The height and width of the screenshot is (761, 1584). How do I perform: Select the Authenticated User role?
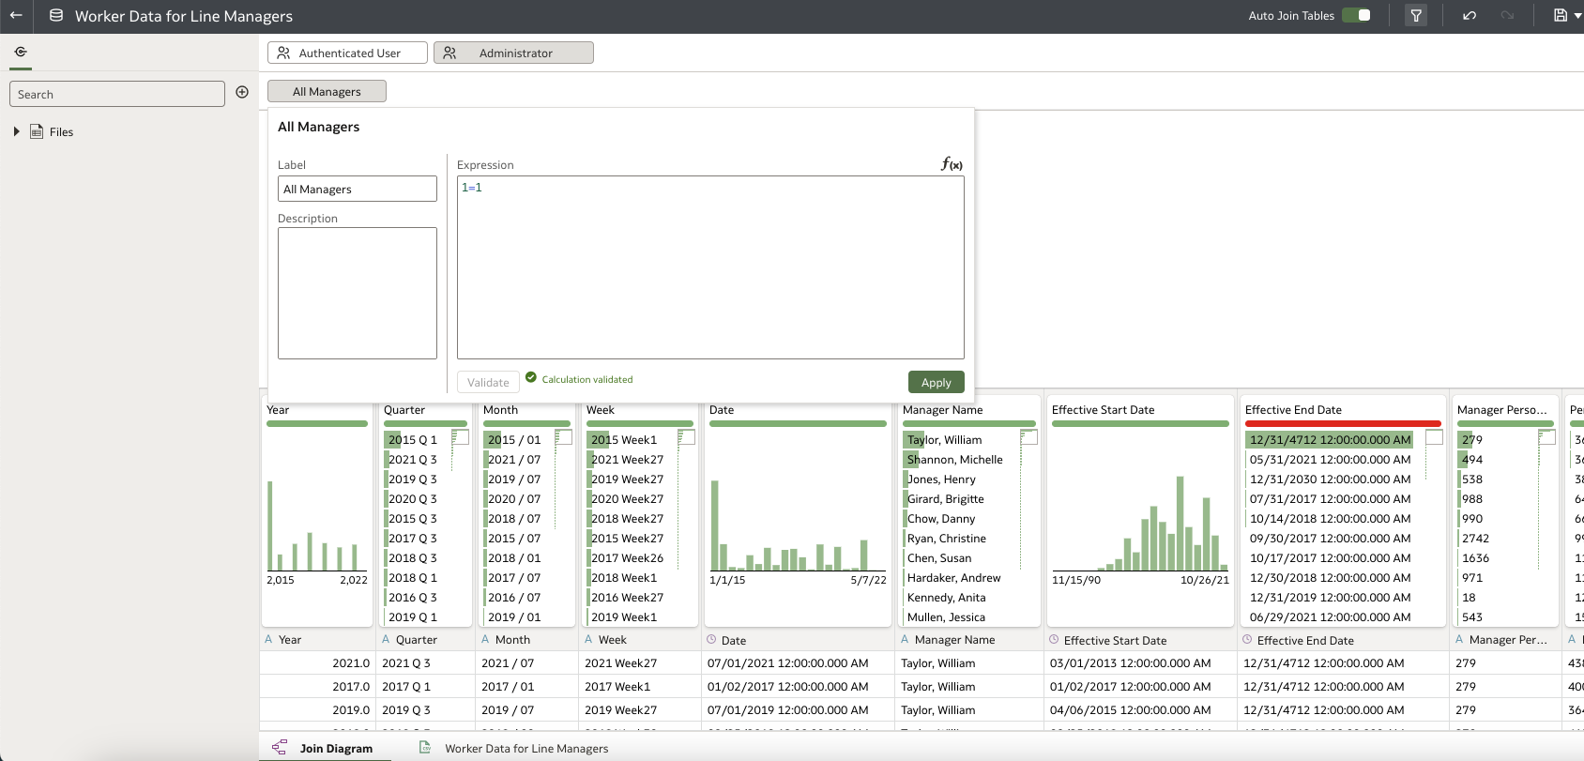pos(347,53)
